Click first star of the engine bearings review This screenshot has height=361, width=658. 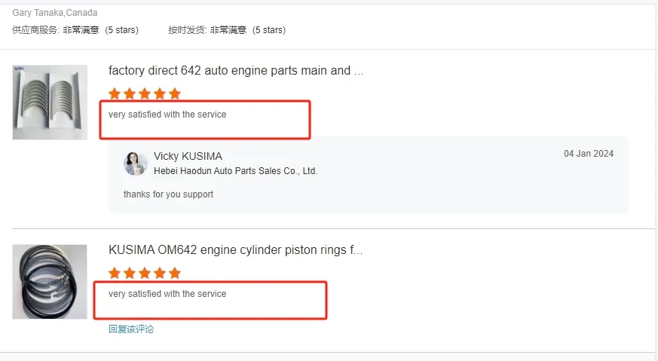(115, 93)
